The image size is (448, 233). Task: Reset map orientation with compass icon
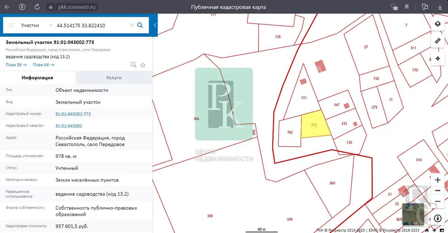[438, 219]
